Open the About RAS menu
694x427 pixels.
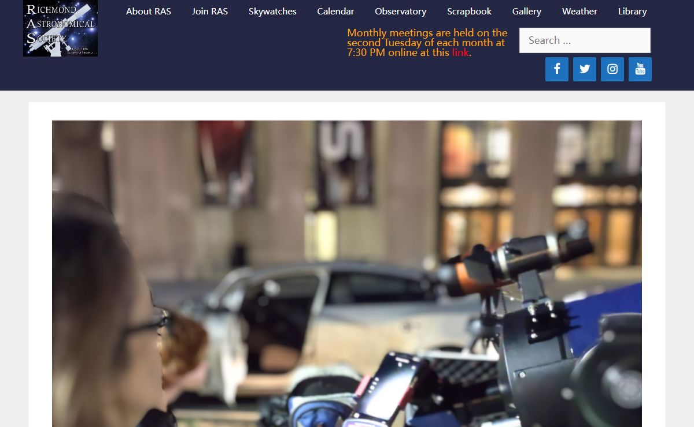(149, 12)
